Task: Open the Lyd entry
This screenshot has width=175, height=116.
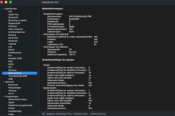Action: (10, 47)
